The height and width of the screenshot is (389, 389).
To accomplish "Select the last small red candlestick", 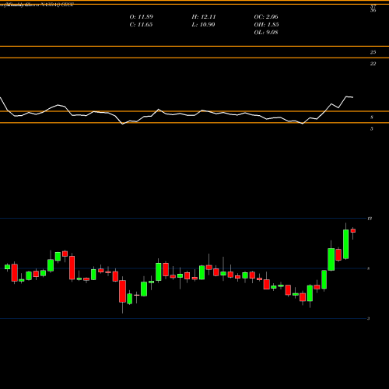I will pos(353,230).
